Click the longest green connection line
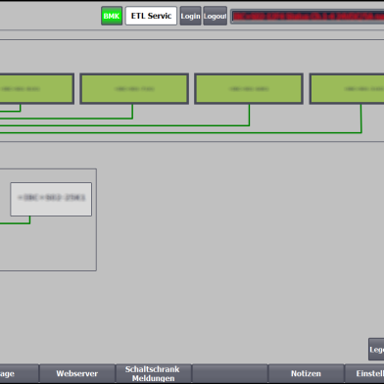The image size is (384, 384). [x=180, y=132]
